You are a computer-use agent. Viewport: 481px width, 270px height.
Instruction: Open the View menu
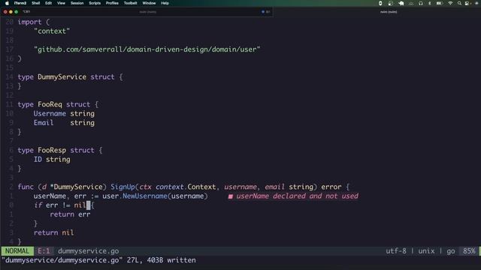pyautogui.click(x=61, y=3)
